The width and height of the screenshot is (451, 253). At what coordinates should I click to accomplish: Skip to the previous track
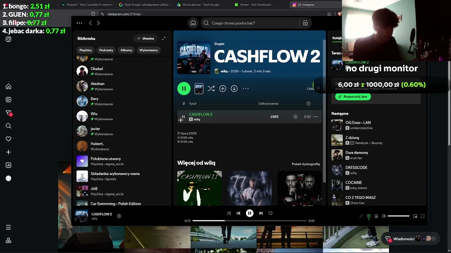pyautogui.click(x=239, y=213)
